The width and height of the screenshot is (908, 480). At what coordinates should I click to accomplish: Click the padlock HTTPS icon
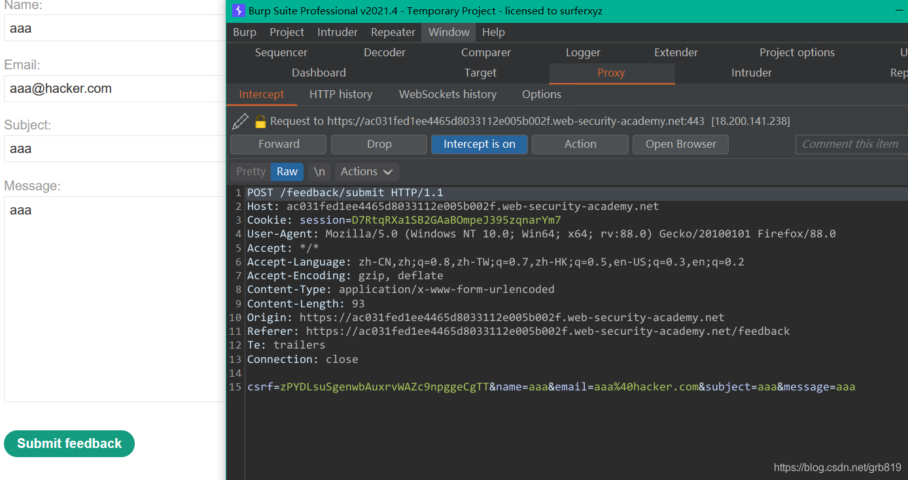coord(260,121)
